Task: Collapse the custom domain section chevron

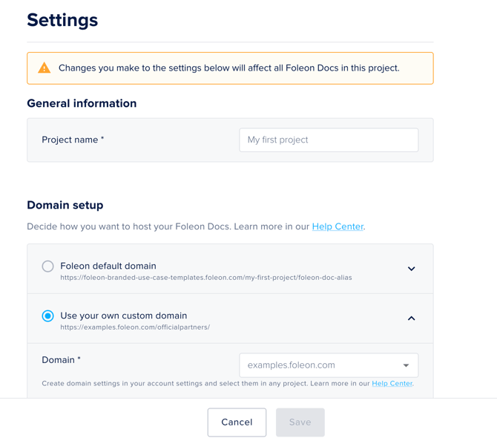Action: pos(411,319)
